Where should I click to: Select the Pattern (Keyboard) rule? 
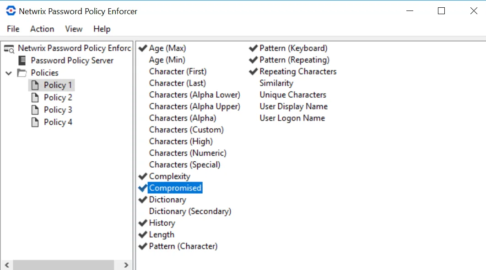[293, 48]
